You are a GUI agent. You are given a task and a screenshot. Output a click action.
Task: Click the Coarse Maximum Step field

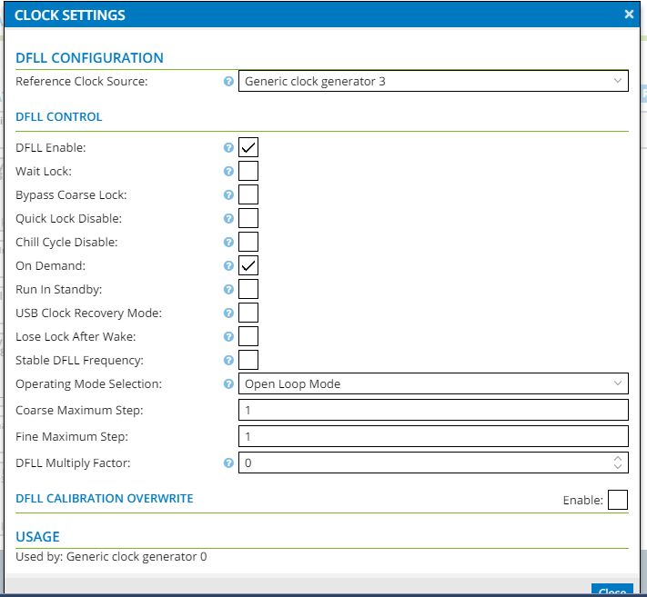(433, 410)
